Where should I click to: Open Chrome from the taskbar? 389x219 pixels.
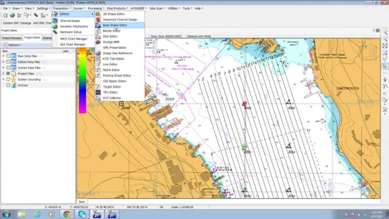(67, 214)
